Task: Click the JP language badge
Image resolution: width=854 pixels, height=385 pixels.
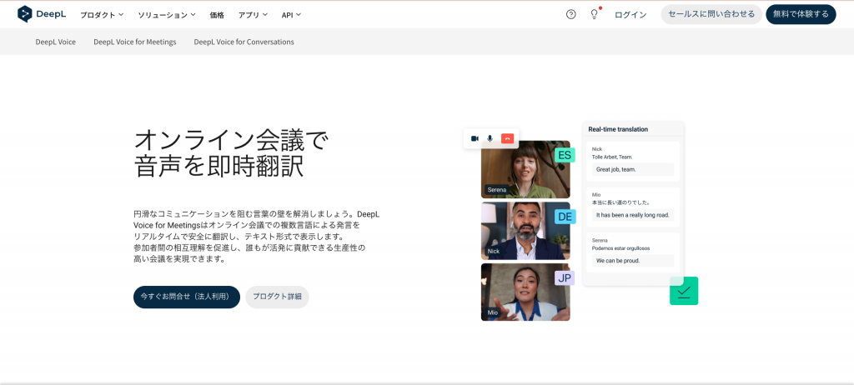Action: (x=565, y=278)
